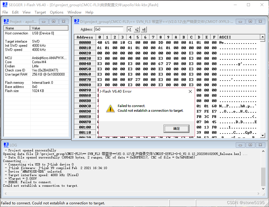Select x2 byte display width

pos(137,29)
